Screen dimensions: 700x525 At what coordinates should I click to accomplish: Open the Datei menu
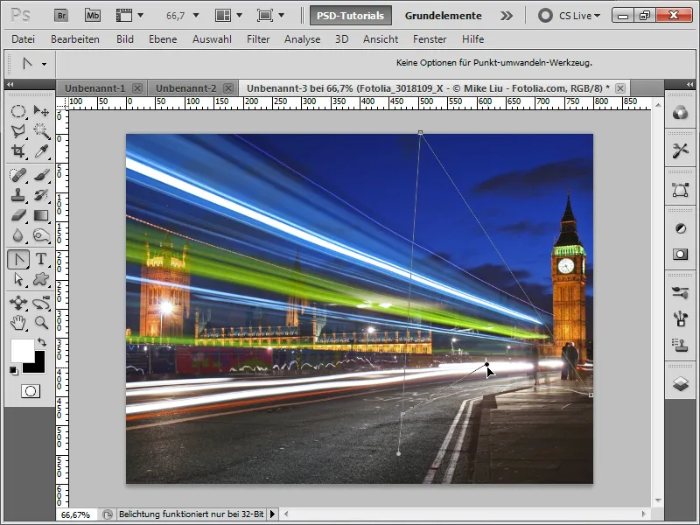point(24,39)
